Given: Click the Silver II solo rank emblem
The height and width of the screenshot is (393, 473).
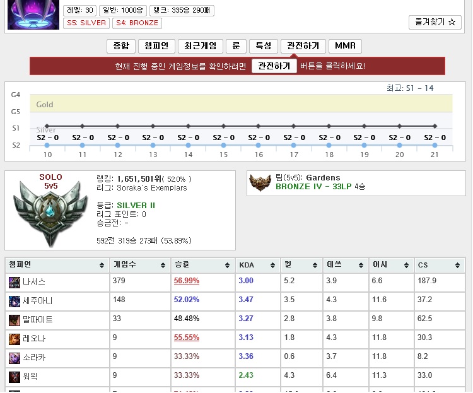Looking at the screenshot, I should [50, 214].
